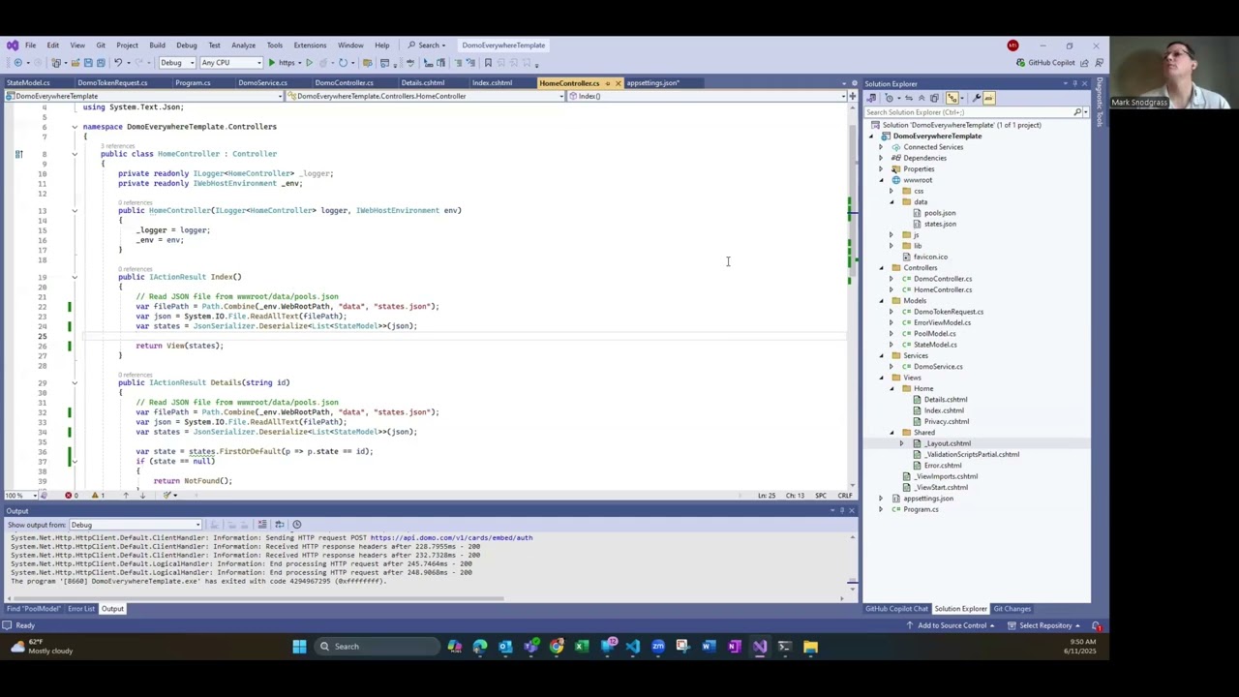Click the error count indicator in editor status
Viewport: 1239px width, 697px height.
click(x=72, y=496)
